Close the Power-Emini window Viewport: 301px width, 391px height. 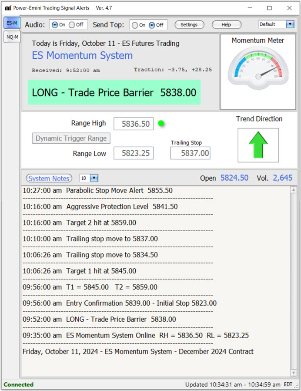click(x=289, y=8)
